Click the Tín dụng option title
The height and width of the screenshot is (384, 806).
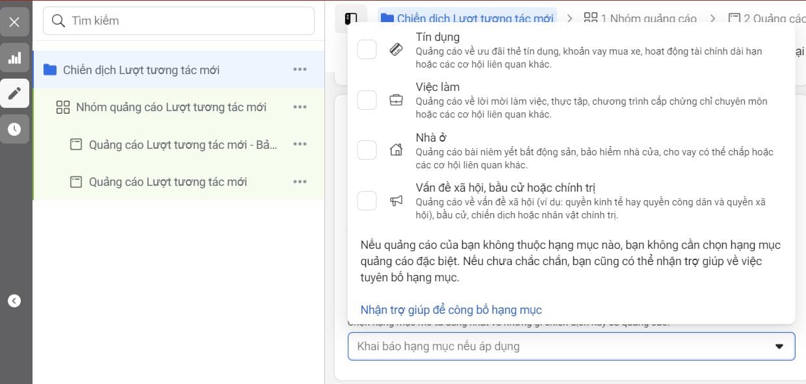pos(437,37)
